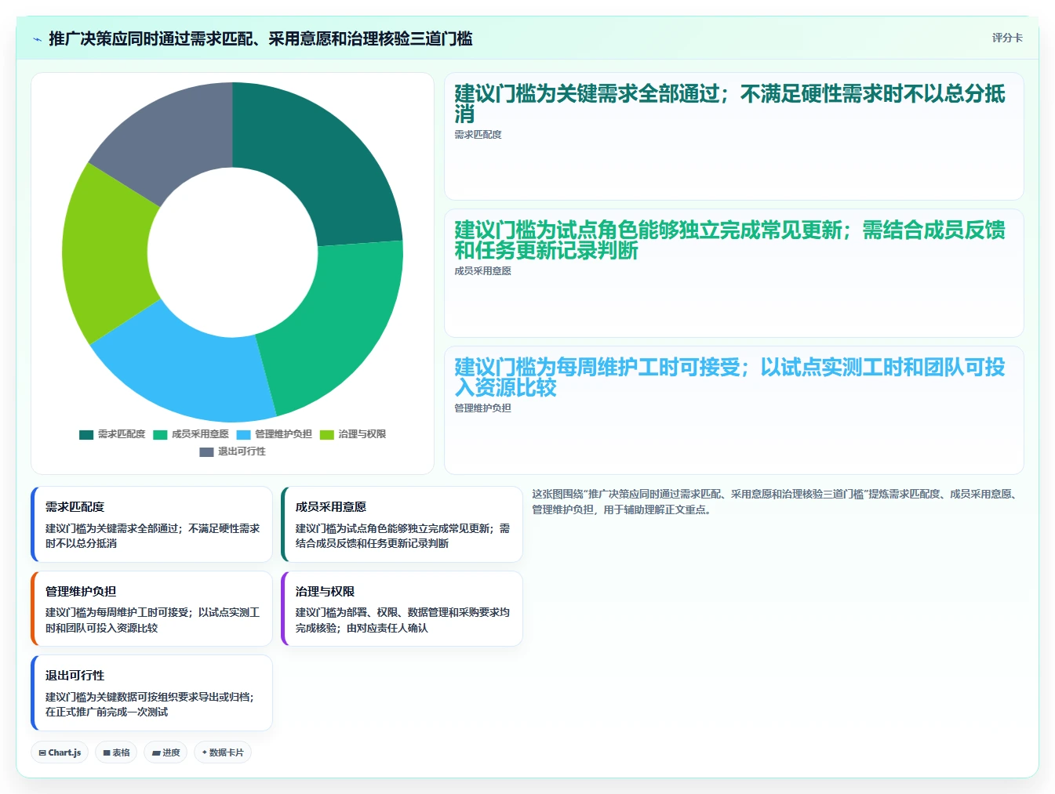This screenshot has width=1055, height=794.
Task: Click the 评分卡 label in header
Action: 1007,38
